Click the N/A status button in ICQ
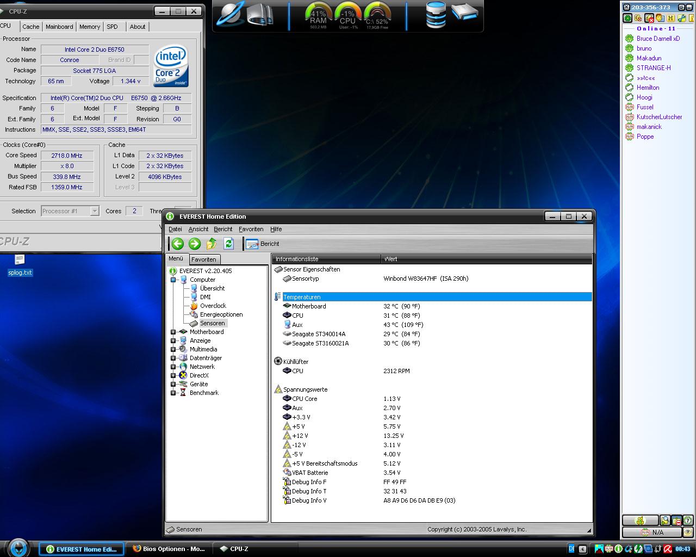The width and height of the screenshot is (696, 557). [652, 533]
